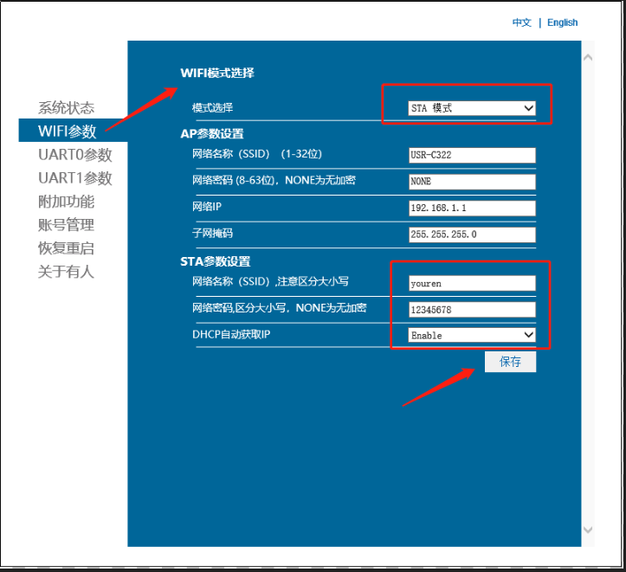The image size is (626, 572).
Task: Click the AP SSID field USR-C322
Action: (472, 156)
